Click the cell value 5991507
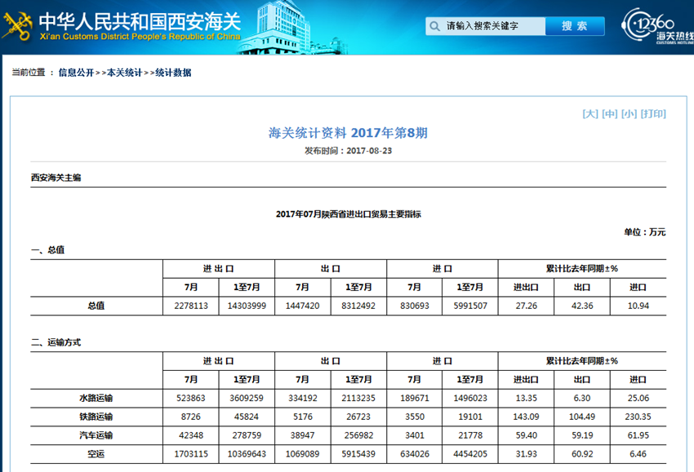 [x=470, y=306]
